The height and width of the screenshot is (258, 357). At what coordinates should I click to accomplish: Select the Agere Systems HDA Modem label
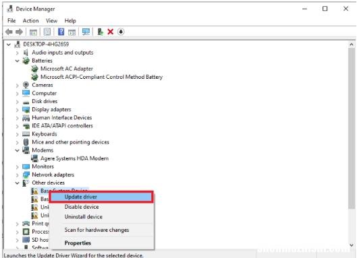point(74,158)
